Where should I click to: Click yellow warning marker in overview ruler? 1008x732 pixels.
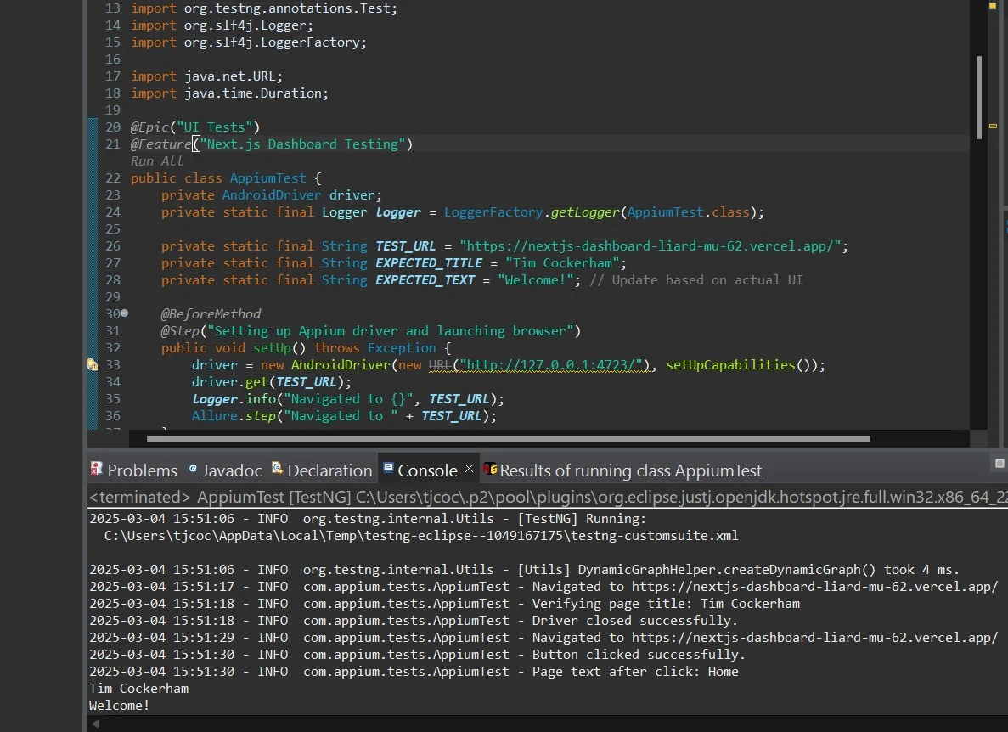993,127
